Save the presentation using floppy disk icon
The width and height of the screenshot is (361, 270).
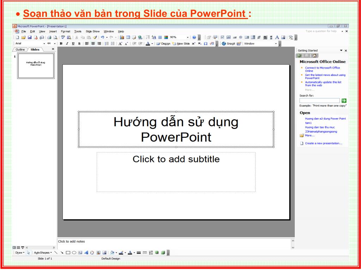(30, 37)
